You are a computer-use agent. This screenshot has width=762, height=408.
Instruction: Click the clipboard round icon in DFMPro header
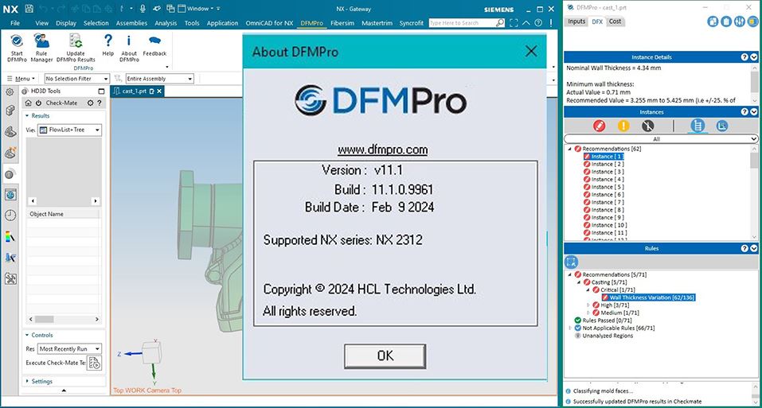pyautogui.click(x=726, y=21)
